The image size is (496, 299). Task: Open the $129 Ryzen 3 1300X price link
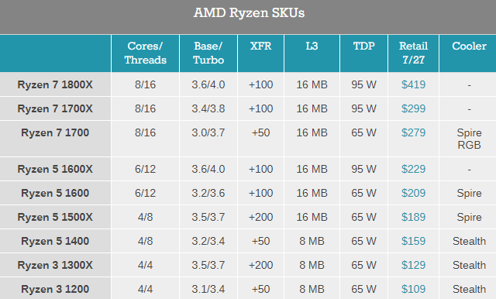click(413, 265)
